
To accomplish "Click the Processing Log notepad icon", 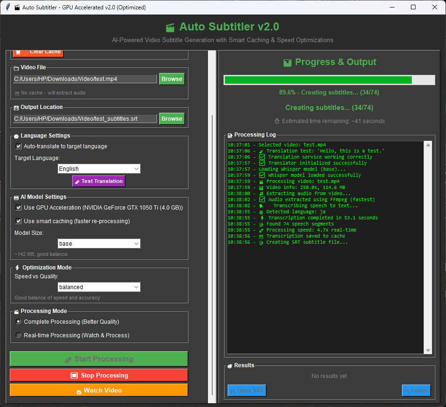I will point(230,136).
